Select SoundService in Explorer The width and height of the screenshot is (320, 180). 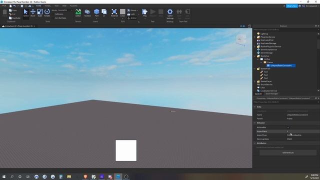coord(266,84)
